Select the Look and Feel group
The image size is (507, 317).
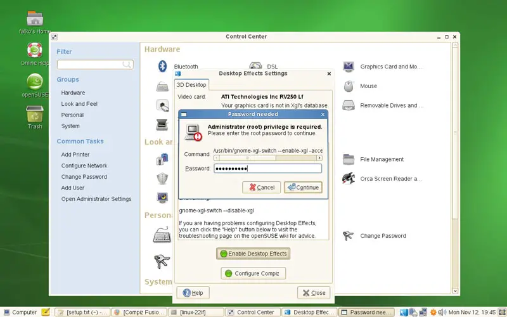[79, 104]
